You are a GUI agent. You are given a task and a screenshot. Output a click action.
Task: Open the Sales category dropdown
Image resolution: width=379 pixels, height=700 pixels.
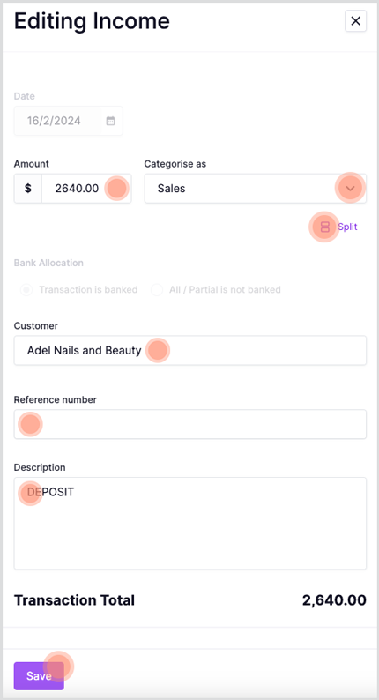point(256,189)
